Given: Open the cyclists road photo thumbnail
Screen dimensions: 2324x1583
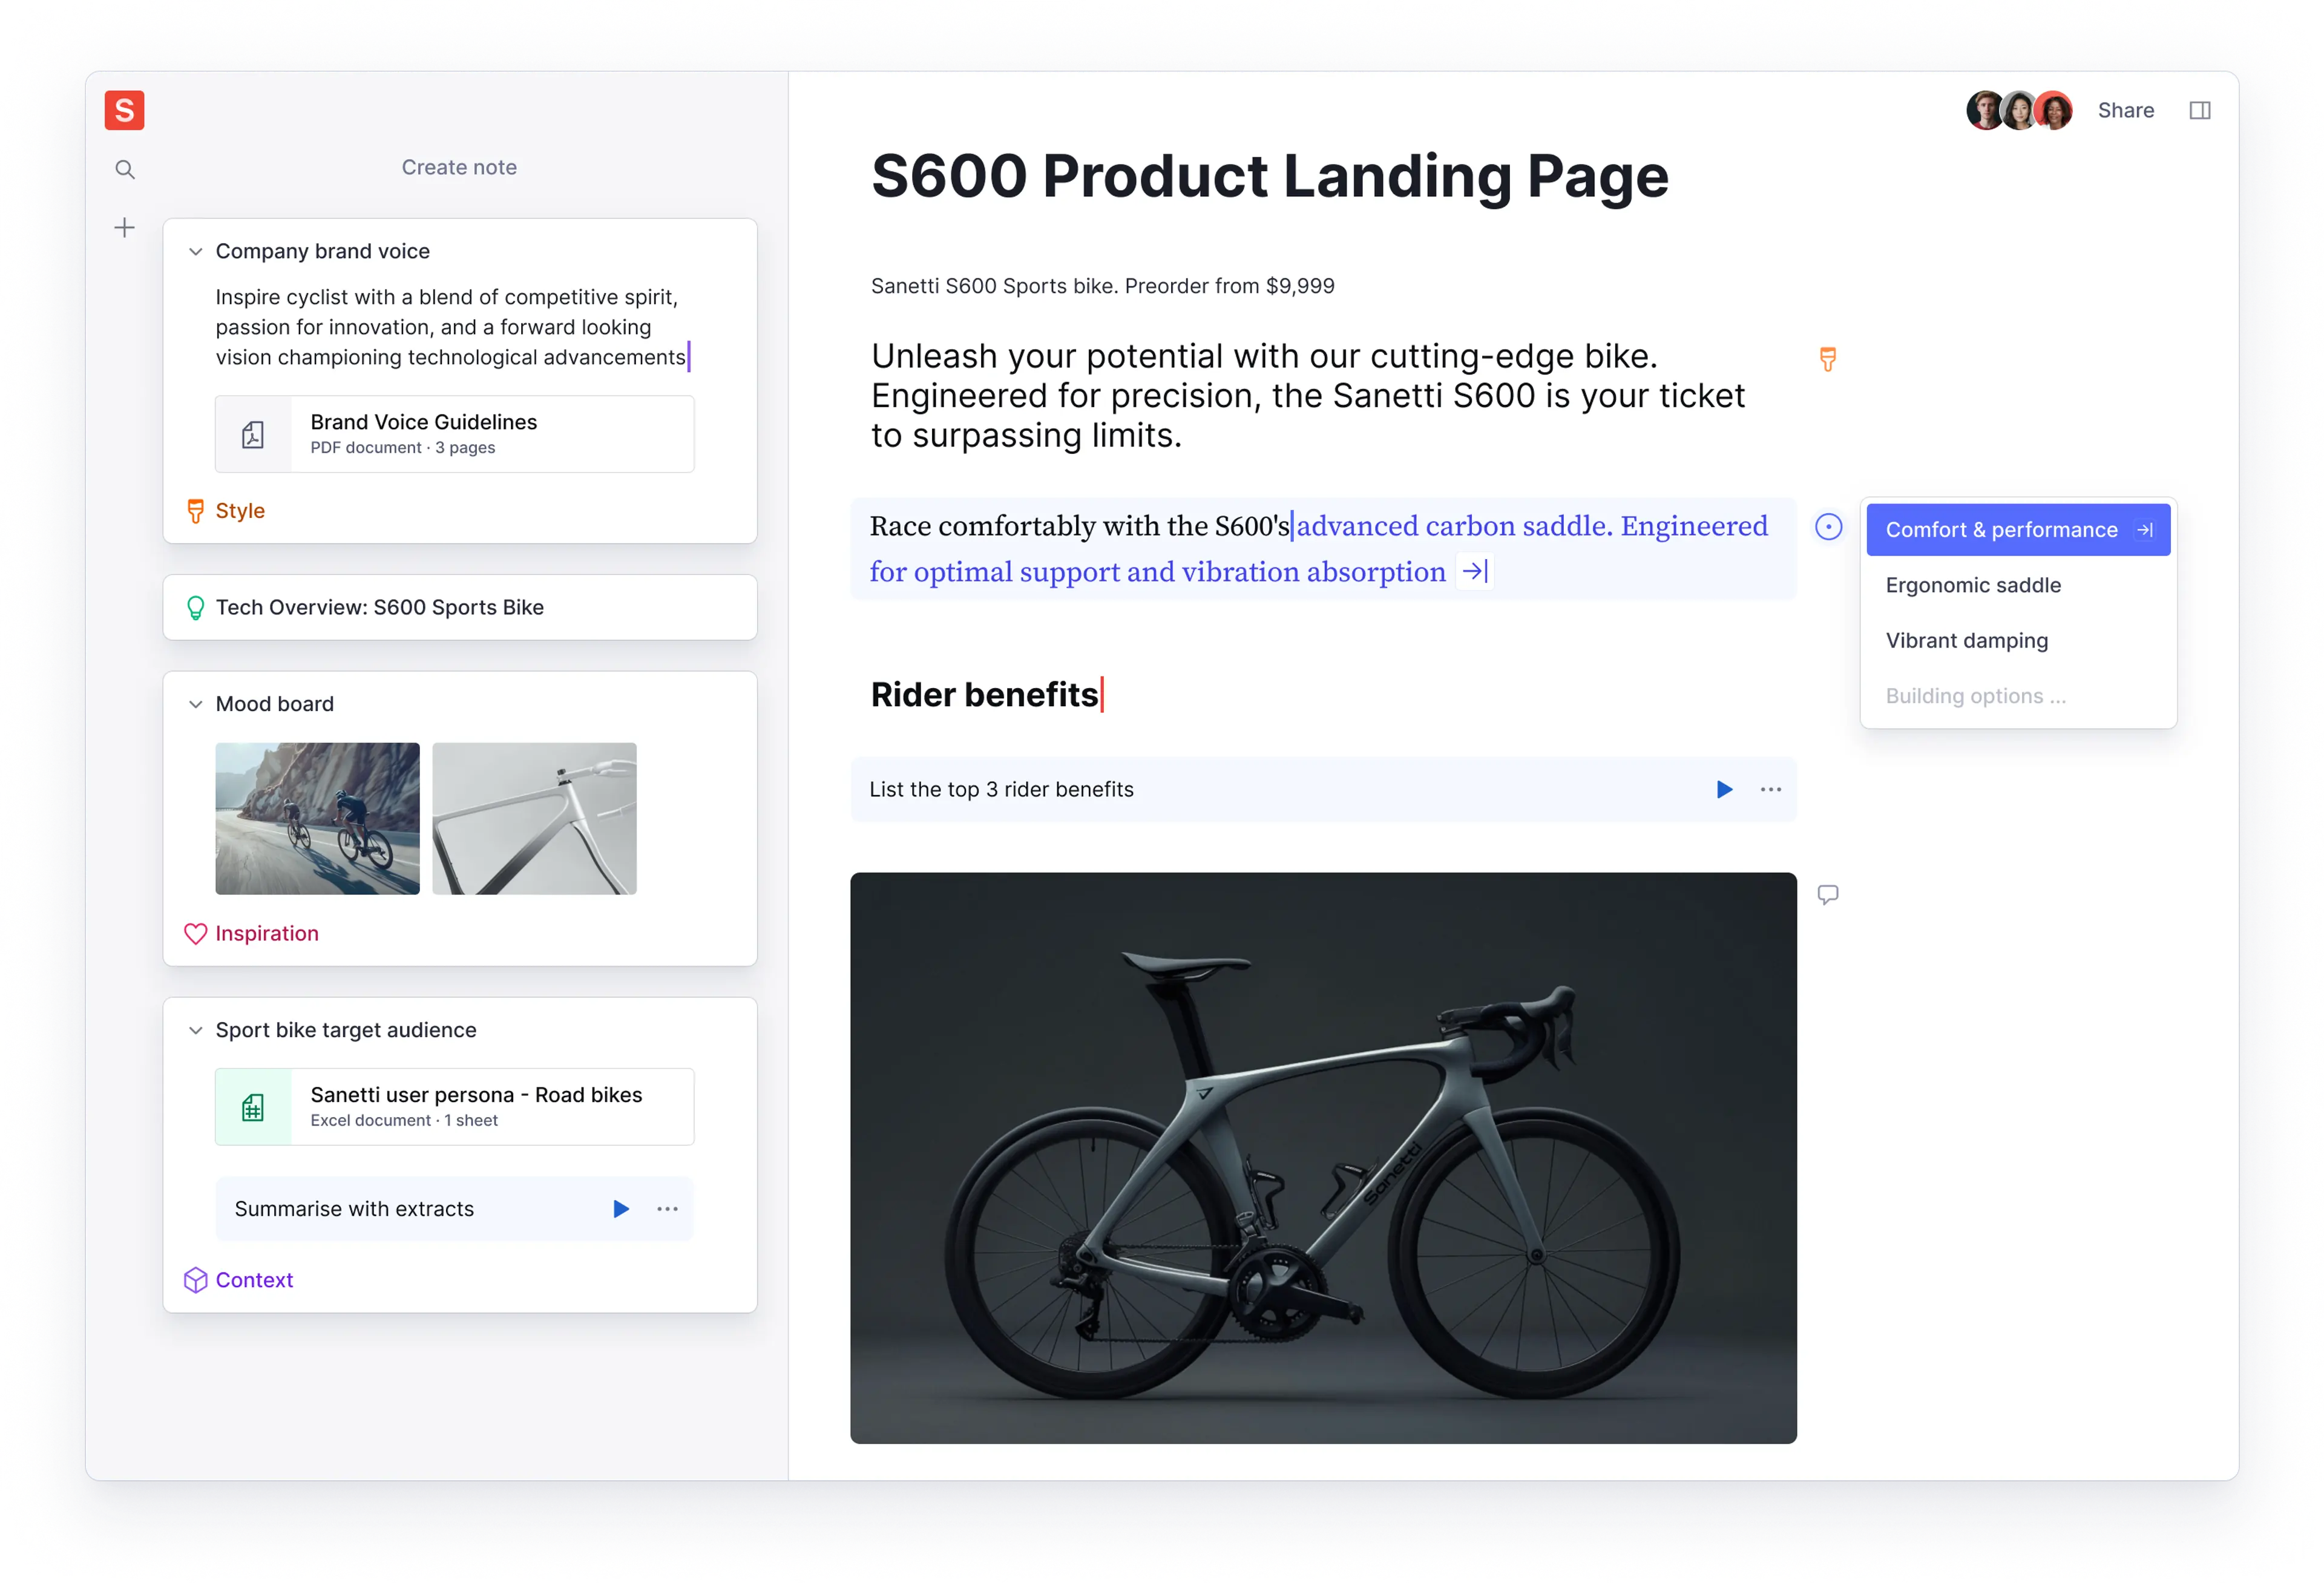Looking at the screenshot, I should pyautogui.click(x=317, y=818).
